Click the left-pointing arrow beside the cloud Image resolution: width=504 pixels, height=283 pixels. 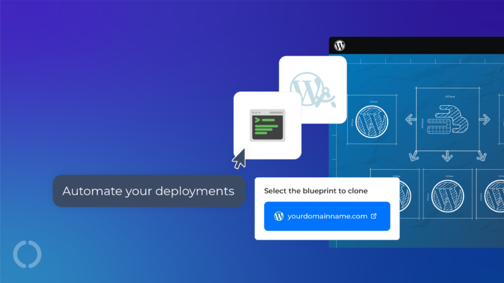(x=410, y=120)
